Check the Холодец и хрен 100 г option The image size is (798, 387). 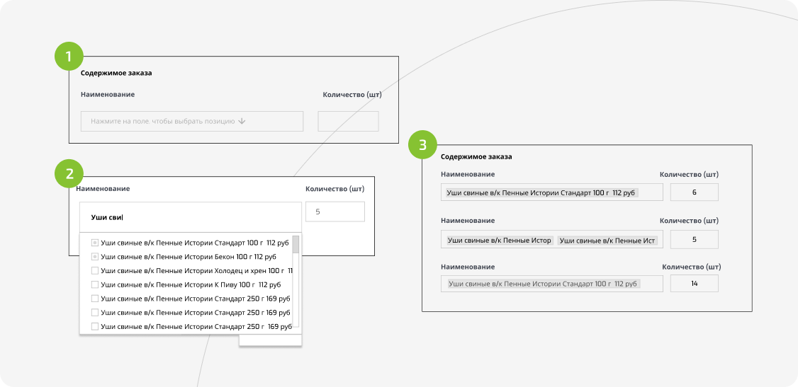tap(95, 271)
